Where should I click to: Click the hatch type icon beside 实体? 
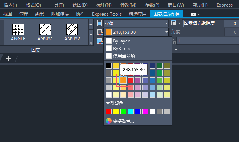[100, 24]
